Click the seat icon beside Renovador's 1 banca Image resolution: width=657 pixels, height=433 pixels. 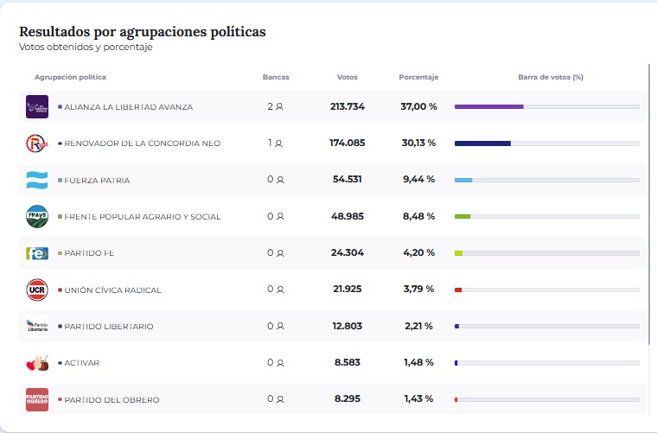coord(278,143)
